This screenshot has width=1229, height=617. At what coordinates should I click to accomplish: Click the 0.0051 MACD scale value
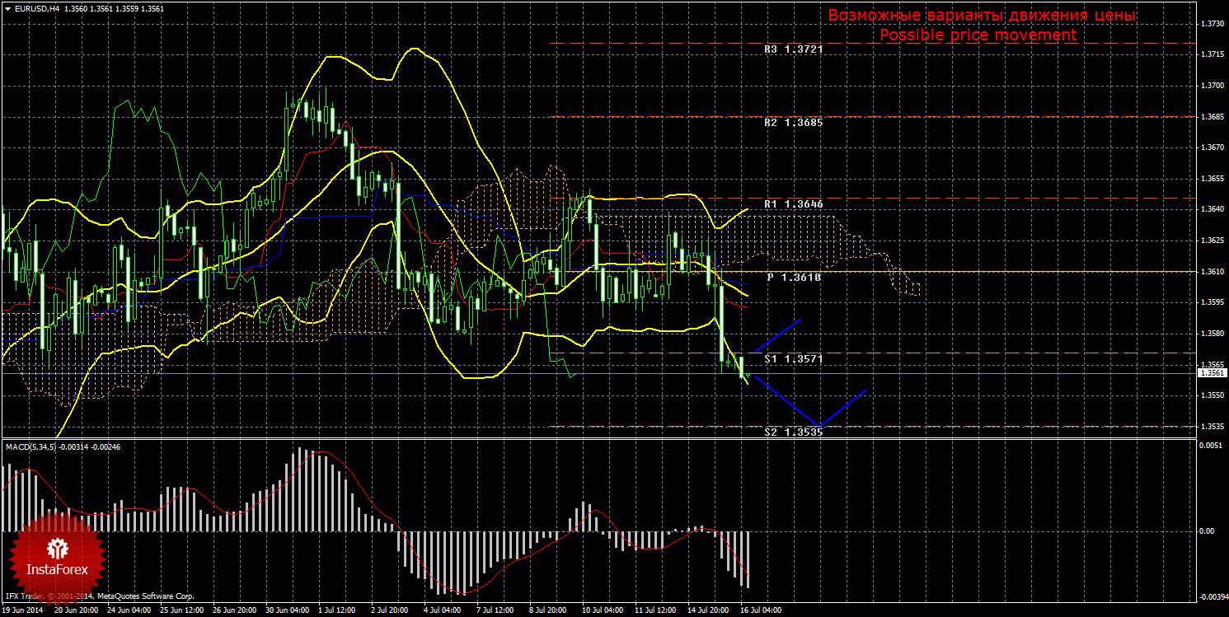(1212, 445)
